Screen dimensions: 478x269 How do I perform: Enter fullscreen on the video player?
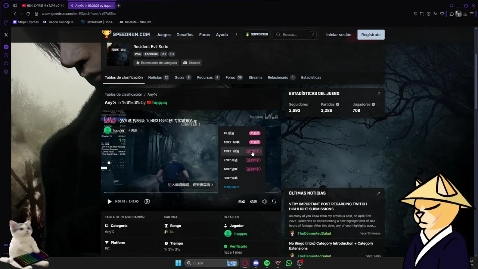274,201
